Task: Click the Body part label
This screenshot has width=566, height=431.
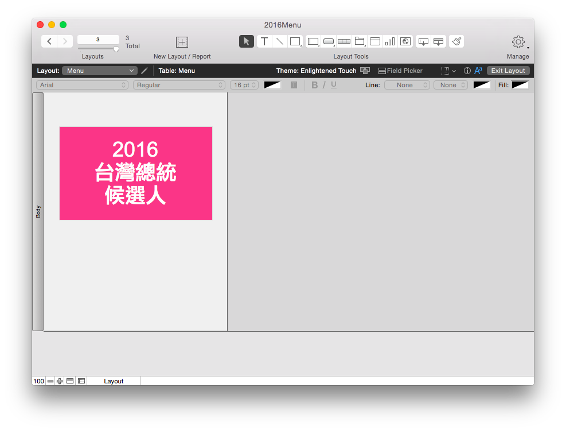Action: tap(38, 211)
